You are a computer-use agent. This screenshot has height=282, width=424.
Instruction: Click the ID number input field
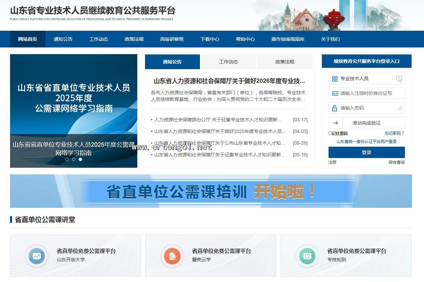370,94
